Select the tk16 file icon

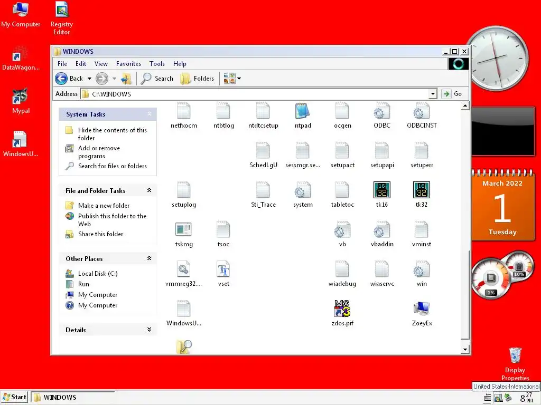pyautogui.click(x=381, y=190)
